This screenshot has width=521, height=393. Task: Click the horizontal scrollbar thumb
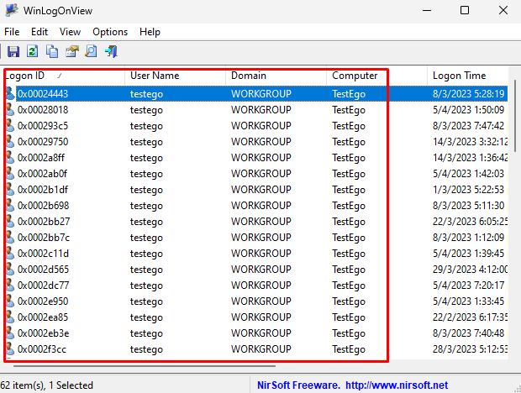(x=145, y=366)
